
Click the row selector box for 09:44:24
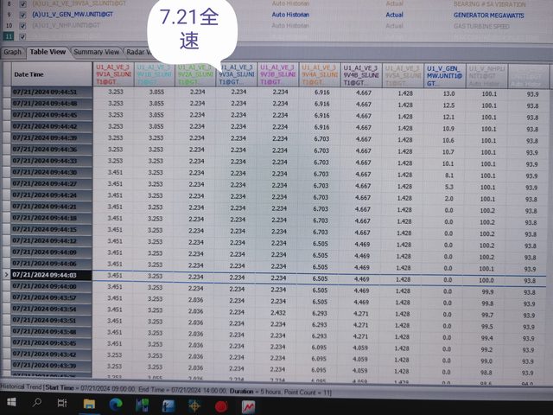click(7, 195)
